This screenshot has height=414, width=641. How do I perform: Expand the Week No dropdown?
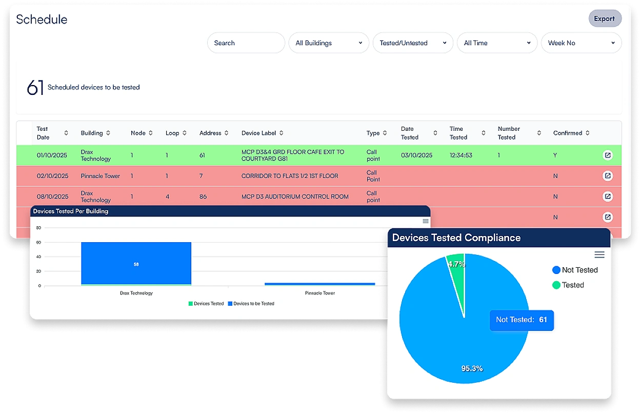click(x=581, y=43)
